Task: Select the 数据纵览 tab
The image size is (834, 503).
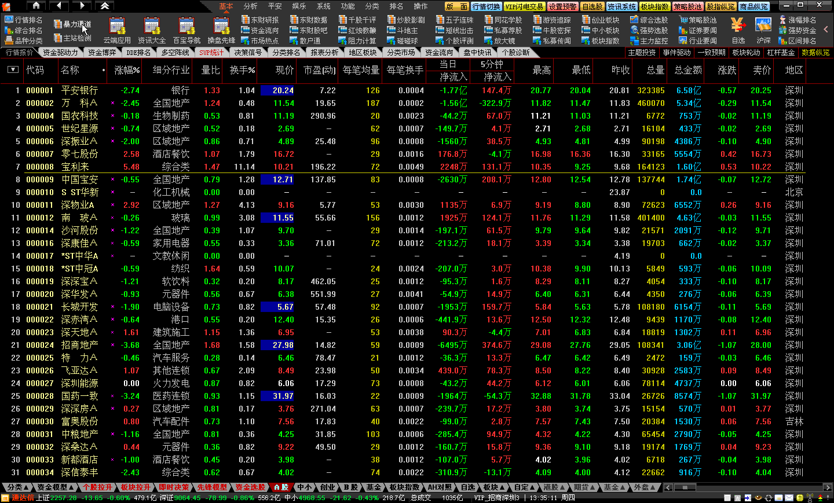Action: [815, 52]
